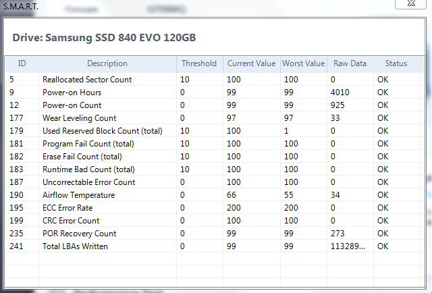Screen dimensions: 432x293
Task: Sort table by ID column header
Action: click(22, 64)
